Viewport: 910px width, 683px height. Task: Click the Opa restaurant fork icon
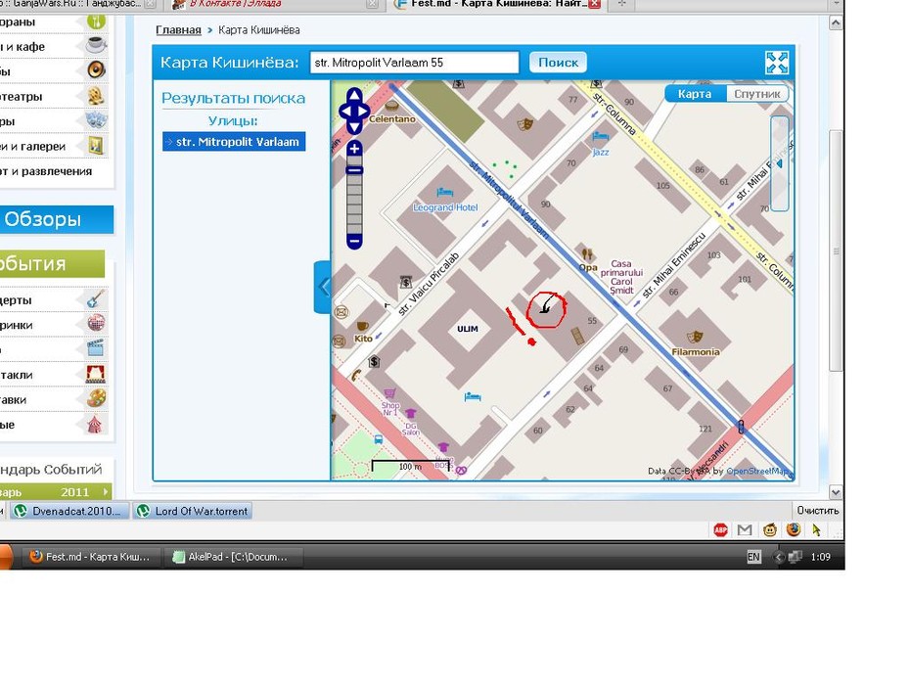(587, 253)
